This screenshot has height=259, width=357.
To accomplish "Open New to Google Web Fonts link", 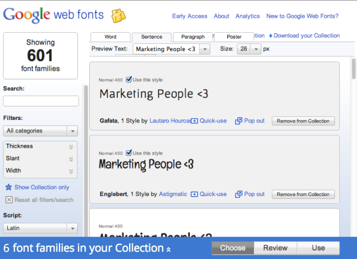I will click(302, 16).
